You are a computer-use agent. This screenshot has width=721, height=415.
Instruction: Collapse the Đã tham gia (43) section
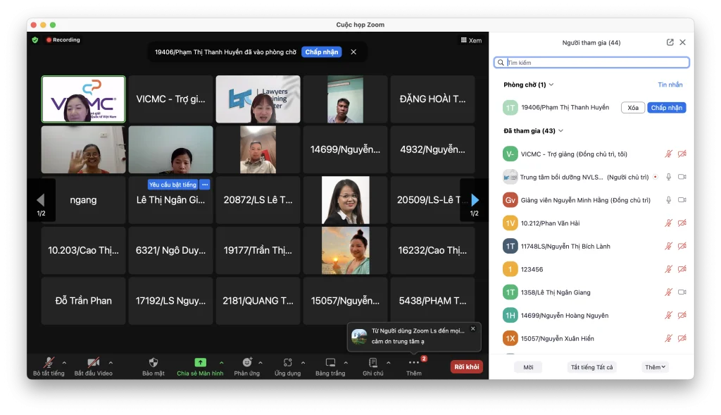click(x=560, y=130)
